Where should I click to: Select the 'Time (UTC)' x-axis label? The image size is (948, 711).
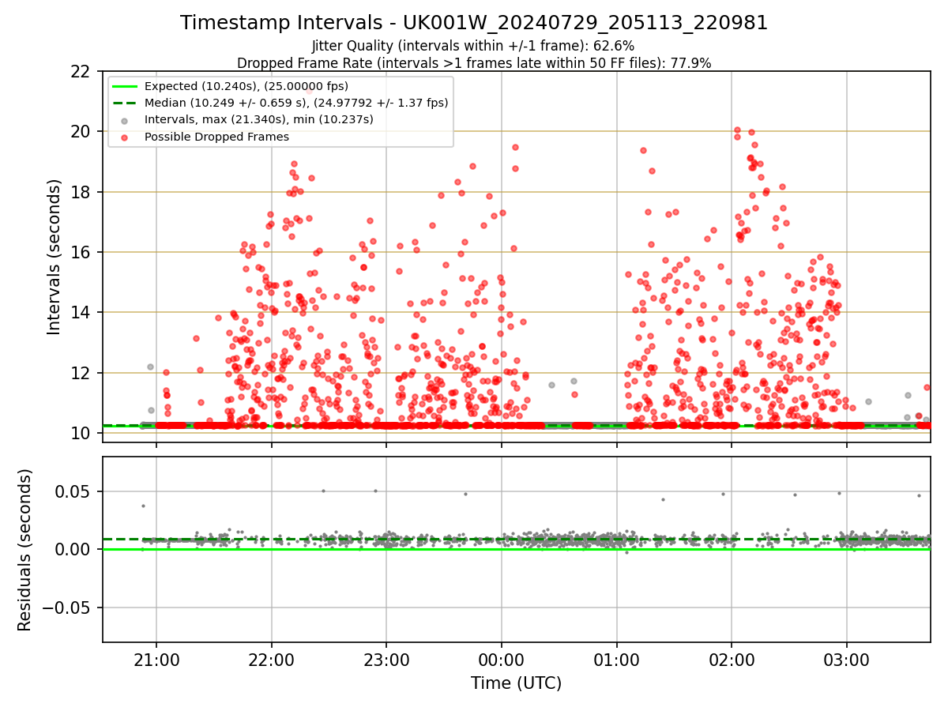517,683
